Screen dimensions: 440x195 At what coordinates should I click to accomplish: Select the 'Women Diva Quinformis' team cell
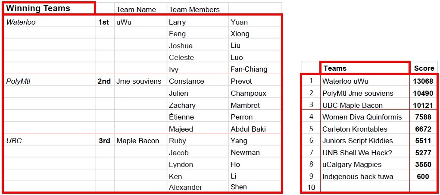[x=364, y=117]
